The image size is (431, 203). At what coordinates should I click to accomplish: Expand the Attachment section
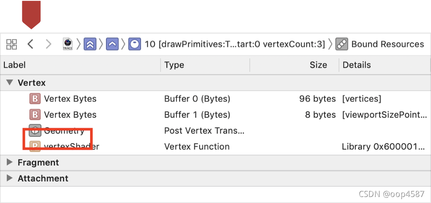(10, 178)
